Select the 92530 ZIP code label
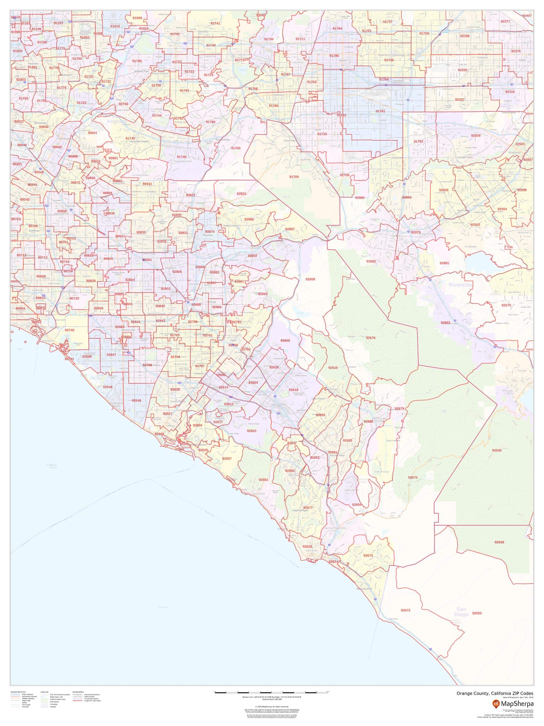 pos(496,451)
